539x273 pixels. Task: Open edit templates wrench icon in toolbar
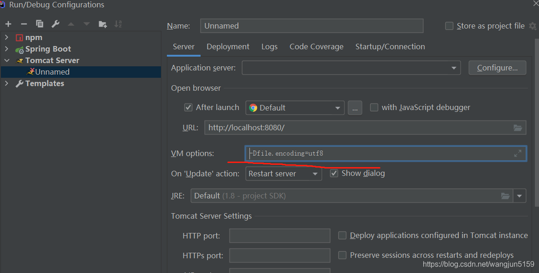pos(55,23)
